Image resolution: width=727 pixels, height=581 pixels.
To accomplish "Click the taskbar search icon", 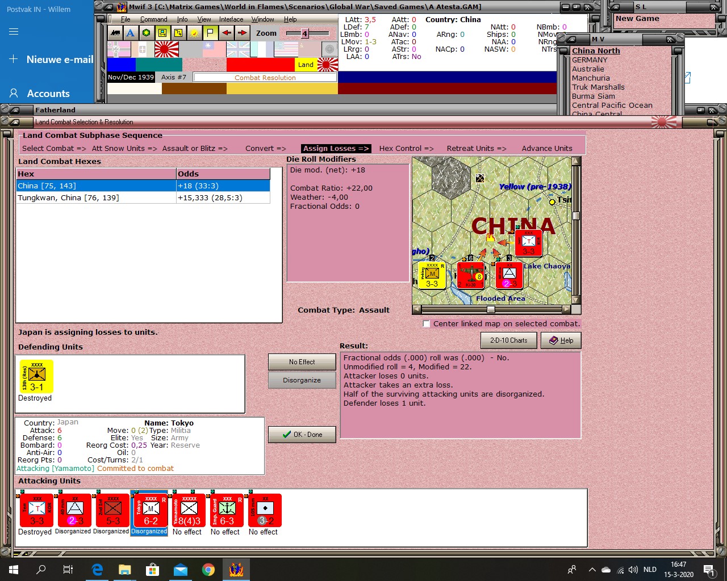I will click(x=41, y=570).
